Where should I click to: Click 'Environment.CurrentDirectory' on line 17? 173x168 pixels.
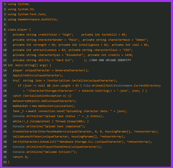pos(137,86)
